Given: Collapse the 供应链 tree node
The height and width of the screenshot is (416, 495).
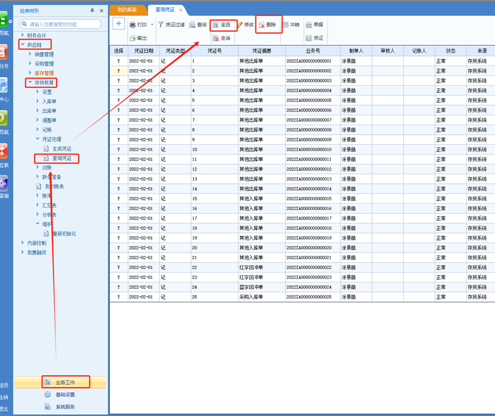Looking at the screenshot, I should [23, 45].
